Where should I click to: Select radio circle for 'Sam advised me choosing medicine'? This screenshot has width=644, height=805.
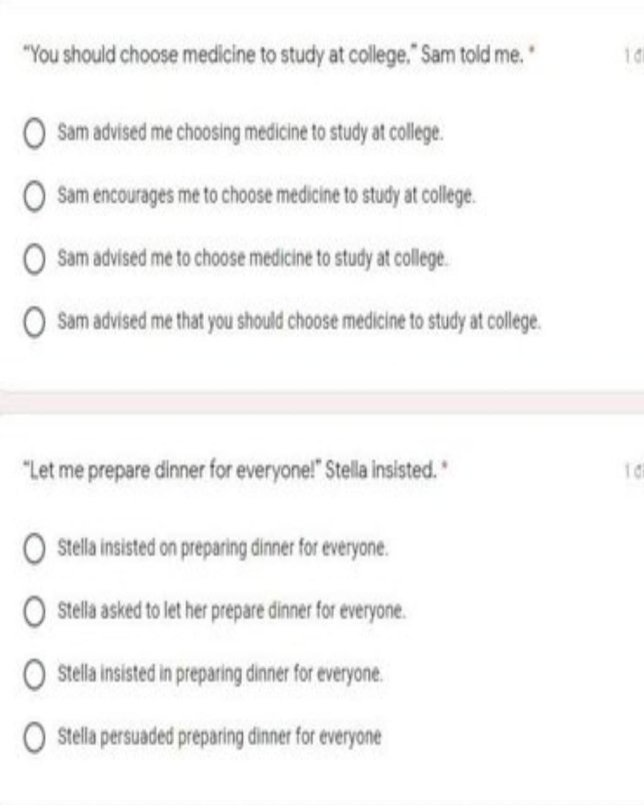(34, 134)
